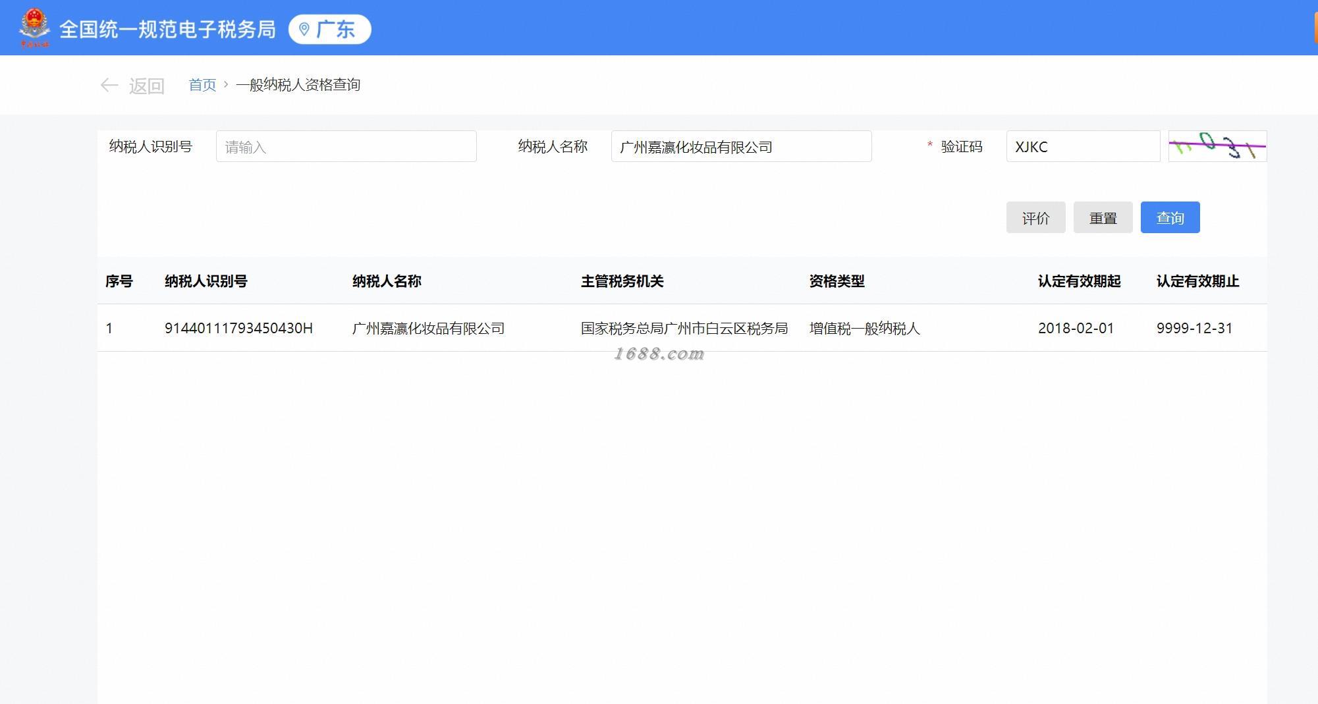The image size is (1318, 704).
Task: Focus the 纳税人识别号 input field
Action: click(346, 146)
